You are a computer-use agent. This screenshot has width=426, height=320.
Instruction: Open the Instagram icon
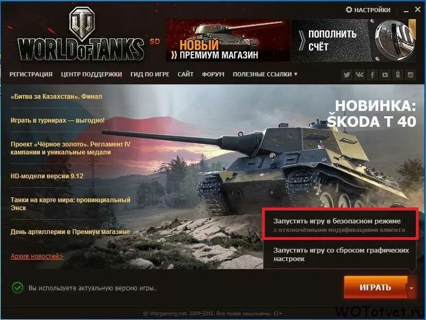(x=411, y=74)
